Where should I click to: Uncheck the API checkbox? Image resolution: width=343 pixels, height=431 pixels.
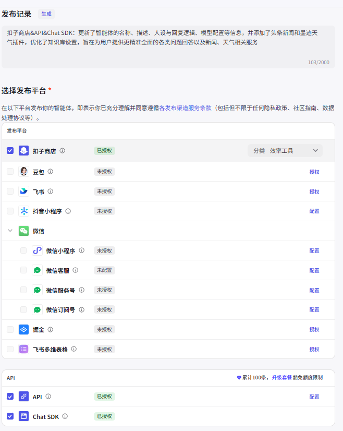pyautogui.click(x=10, y=397)
